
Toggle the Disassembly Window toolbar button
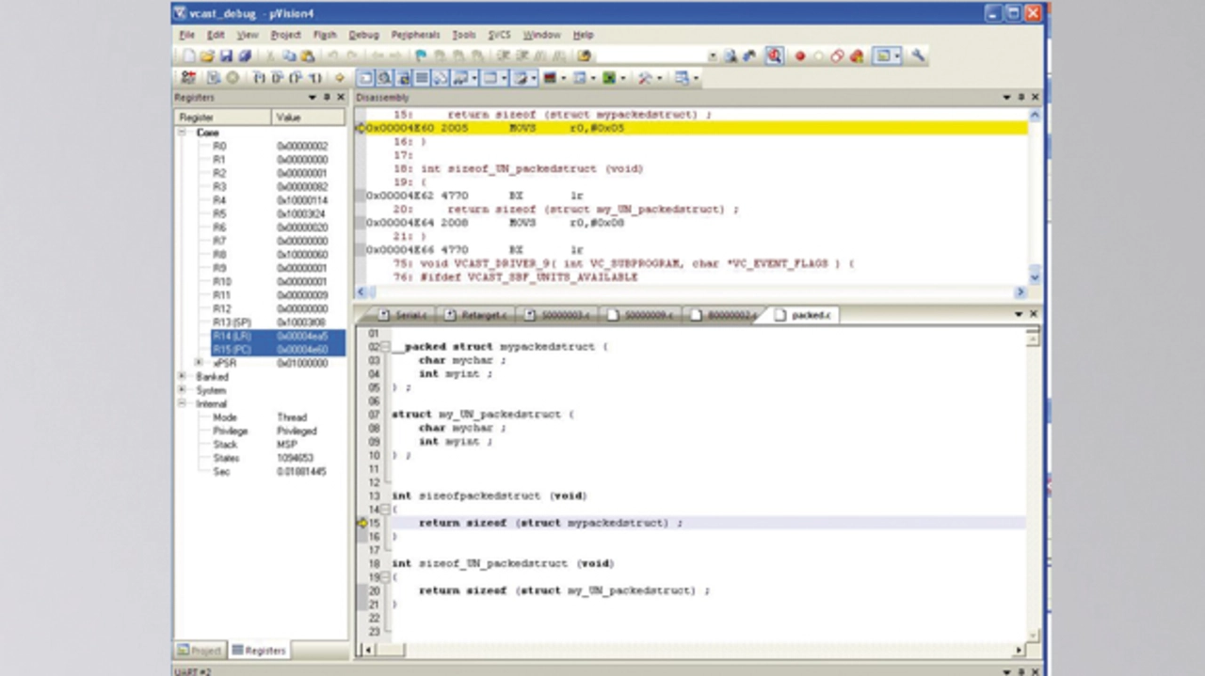(x=384, y=78)
